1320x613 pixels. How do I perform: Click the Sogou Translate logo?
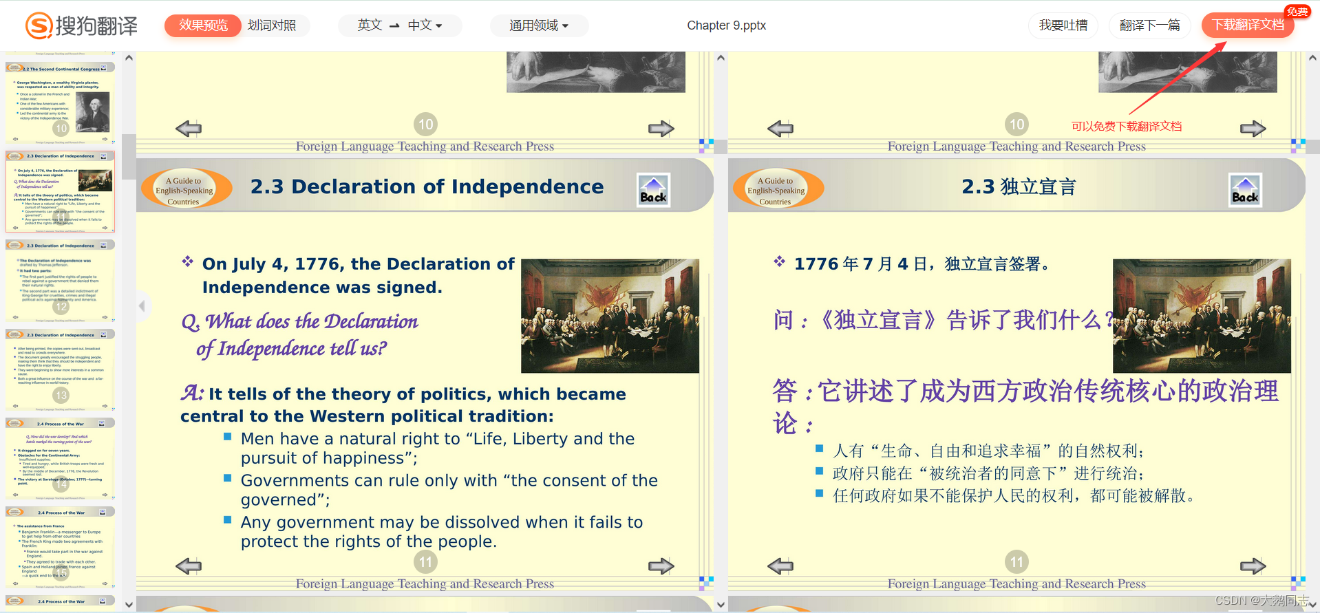(x=81, y=25)
